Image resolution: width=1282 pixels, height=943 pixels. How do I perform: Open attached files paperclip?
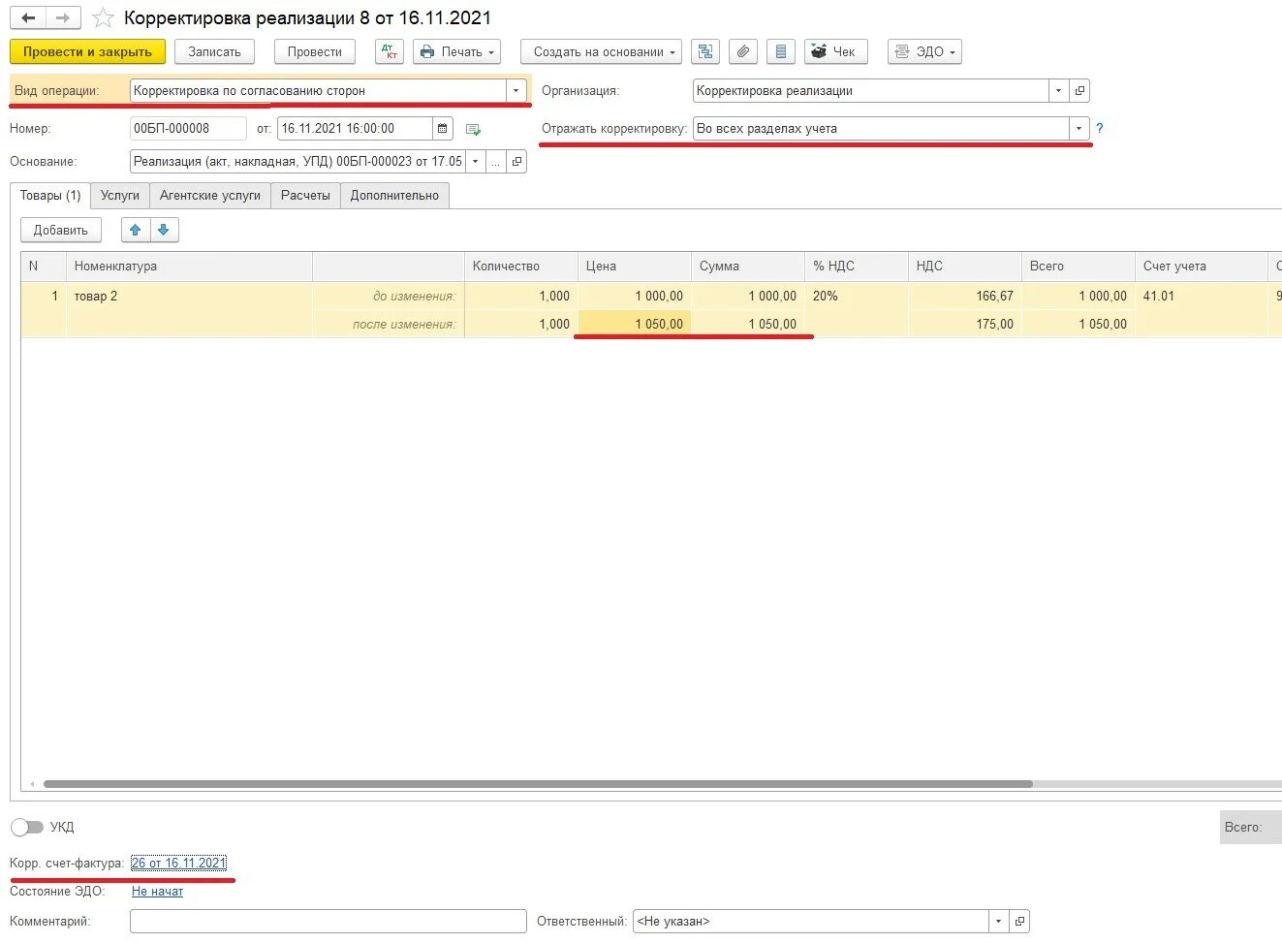tap(743, 51)
